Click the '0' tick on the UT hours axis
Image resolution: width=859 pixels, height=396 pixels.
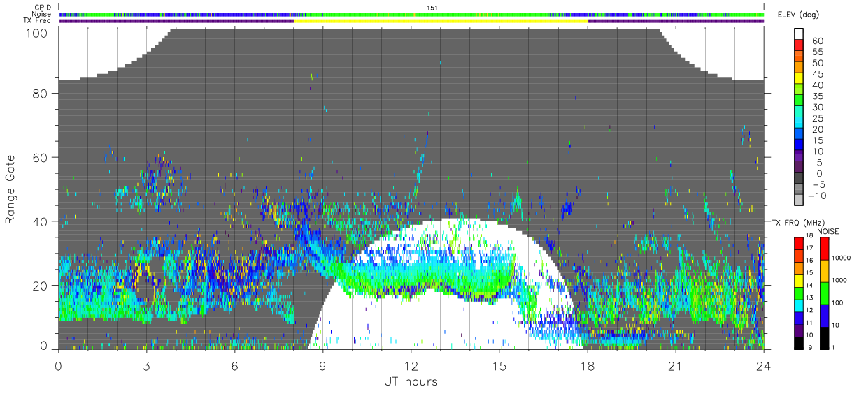click(x=58, y=365)
